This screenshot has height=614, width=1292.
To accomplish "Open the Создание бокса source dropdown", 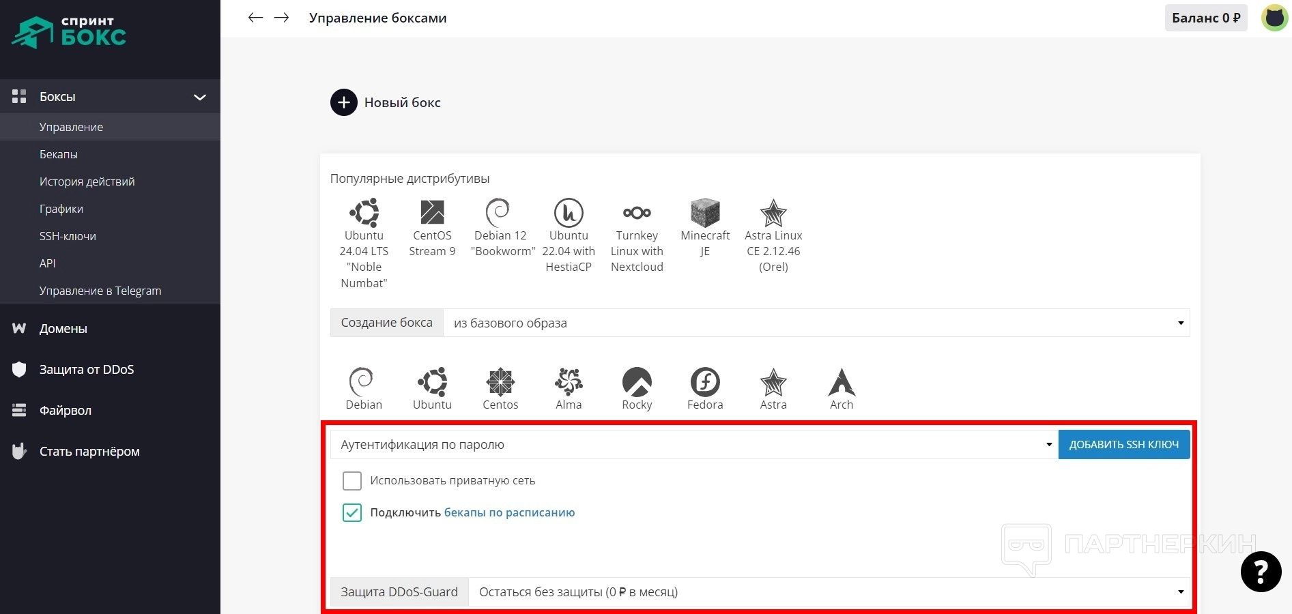I will pos(816,323).
